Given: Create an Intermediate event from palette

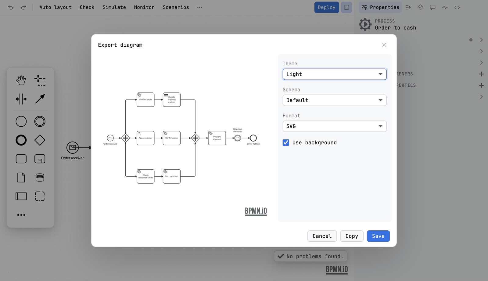Looking at the screenshot, I should coord(40,121).
